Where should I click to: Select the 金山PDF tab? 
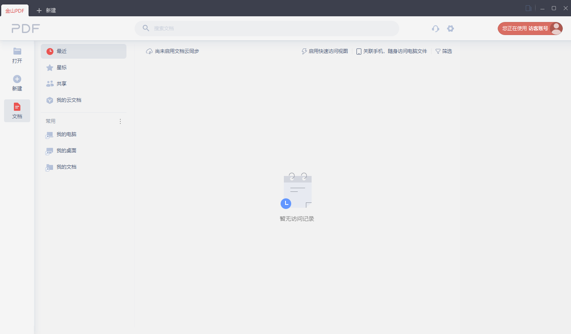coord(15,11)
